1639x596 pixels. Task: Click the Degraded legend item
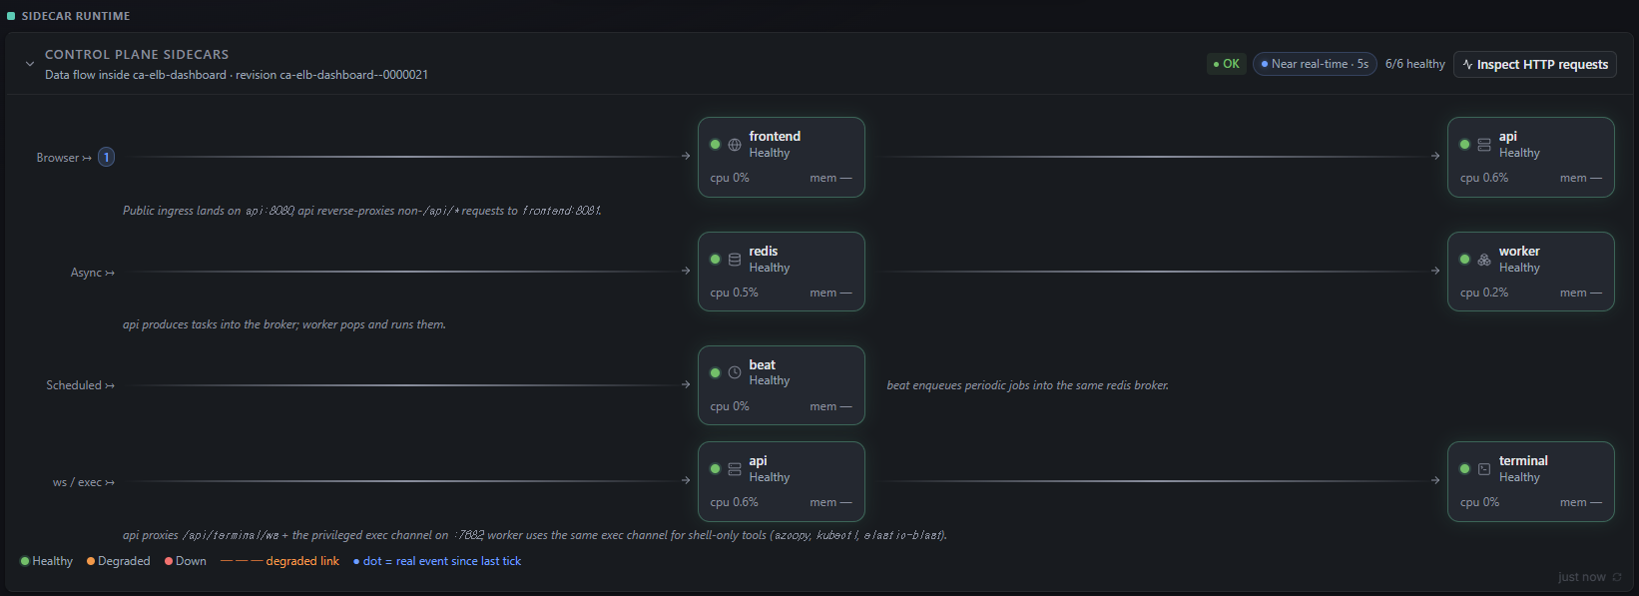coord(119,561)
